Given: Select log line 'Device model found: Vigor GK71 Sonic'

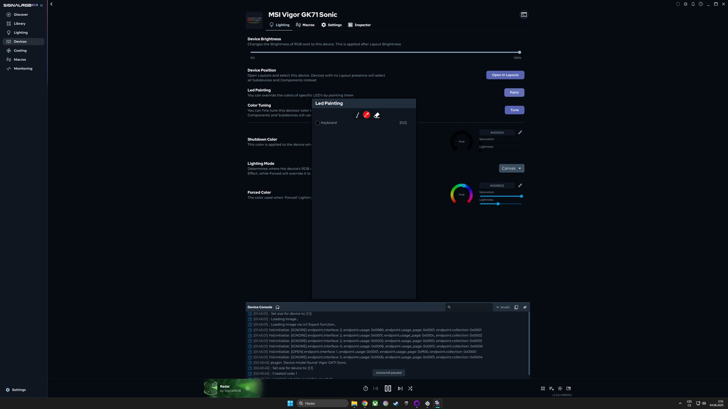Looking at the screenshot, I should pyautogui.click(x=315, y=362).
